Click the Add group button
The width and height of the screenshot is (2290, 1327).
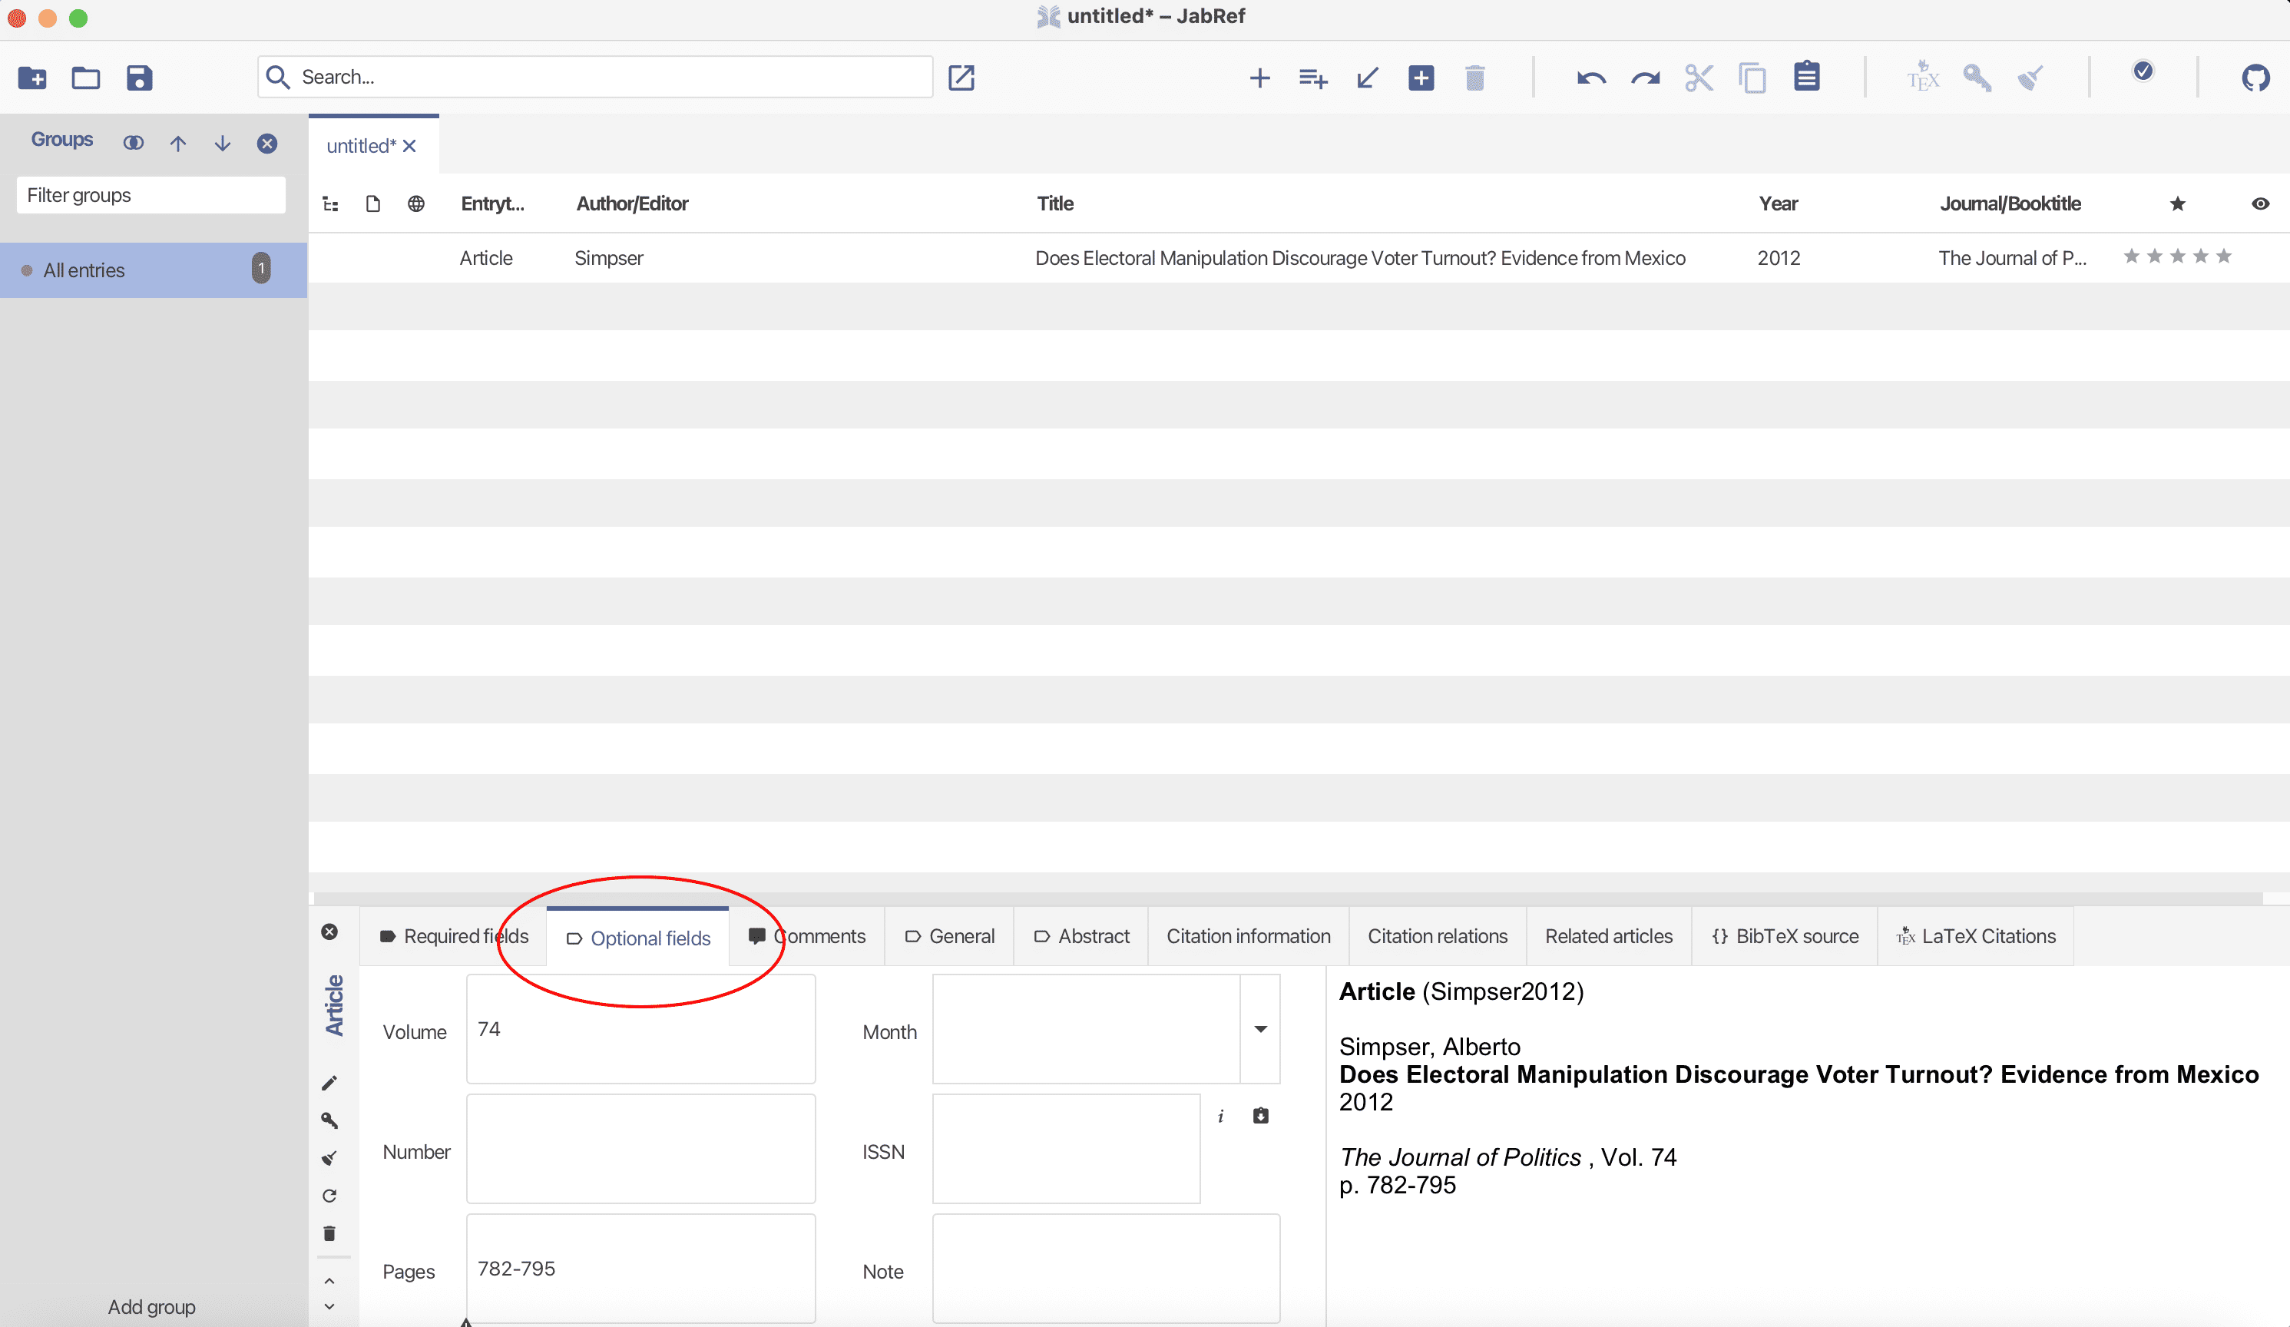[152, 1306]
